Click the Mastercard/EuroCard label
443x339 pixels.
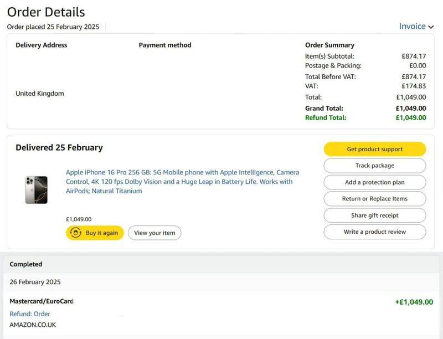tap(42, 301)
